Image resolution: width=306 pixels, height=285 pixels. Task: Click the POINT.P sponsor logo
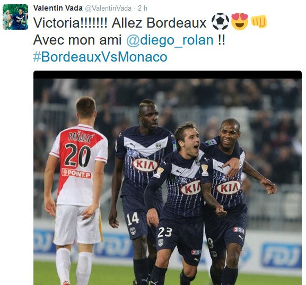[76, 174]
